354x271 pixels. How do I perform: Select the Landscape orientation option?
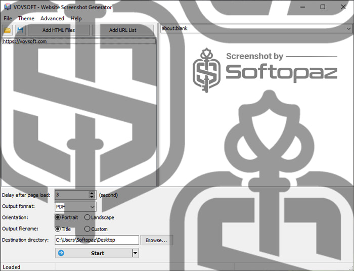tap(99, 217)
